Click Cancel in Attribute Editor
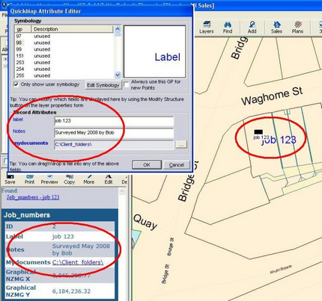Viewport: 322px width, 301px height. (177, 165)
